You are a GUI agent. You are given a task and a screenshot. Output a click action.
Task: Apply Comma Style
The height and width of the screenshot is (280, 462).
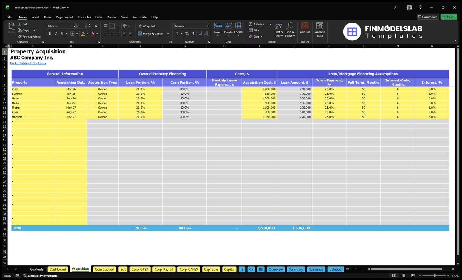coord(193,34)
